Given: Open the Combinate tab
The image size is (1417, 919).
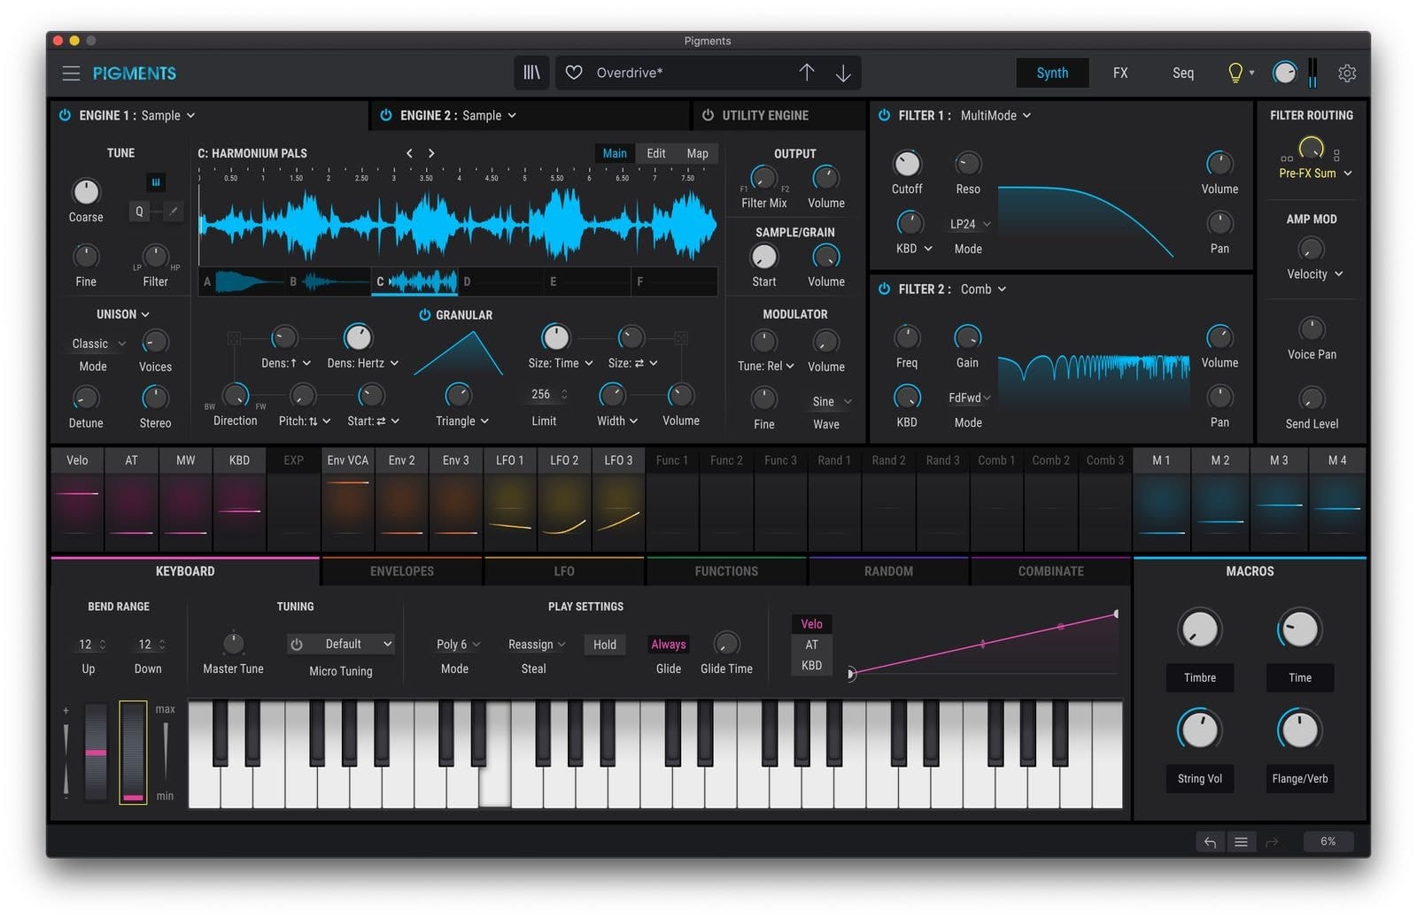Looking at the screenshot, I should 1050,571.
